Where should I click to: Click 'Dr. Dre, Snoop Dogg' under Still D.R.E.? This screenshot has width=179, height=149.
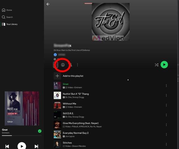coord(75,117)
